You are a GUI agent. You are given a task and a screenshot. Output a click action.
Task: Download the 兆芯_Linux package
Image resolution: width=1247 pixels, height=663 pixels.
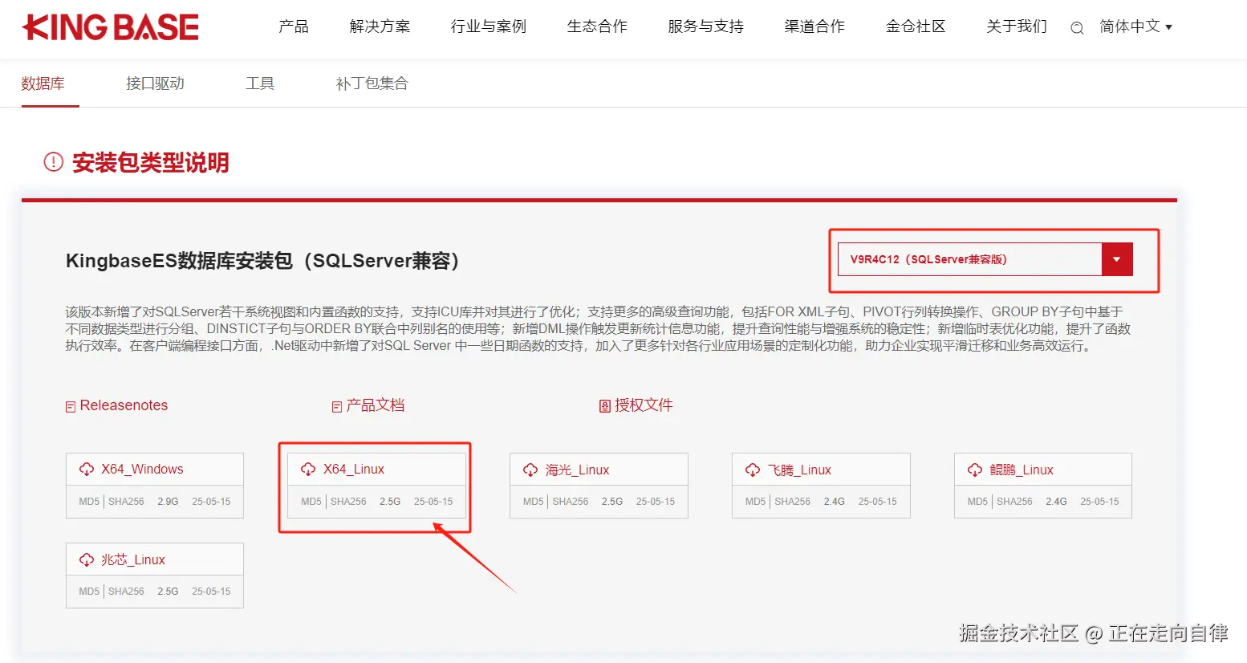[133, 560]
